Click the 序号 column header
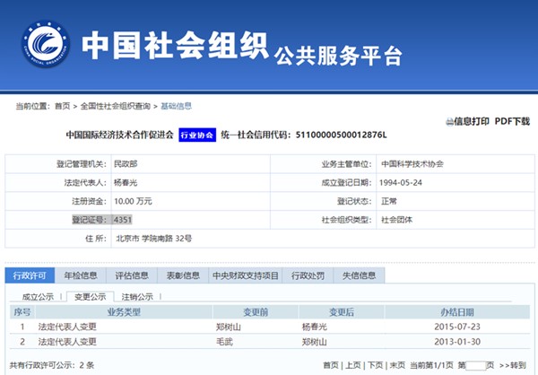 coord(22,312)
